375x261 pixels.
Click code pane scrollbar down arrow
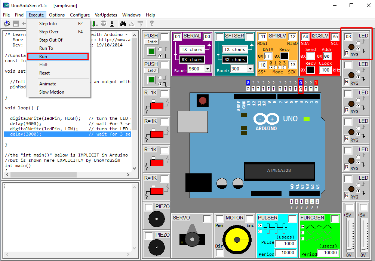134,169
